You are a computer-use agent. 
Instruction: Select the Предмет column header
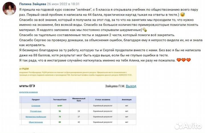[36, 99]
